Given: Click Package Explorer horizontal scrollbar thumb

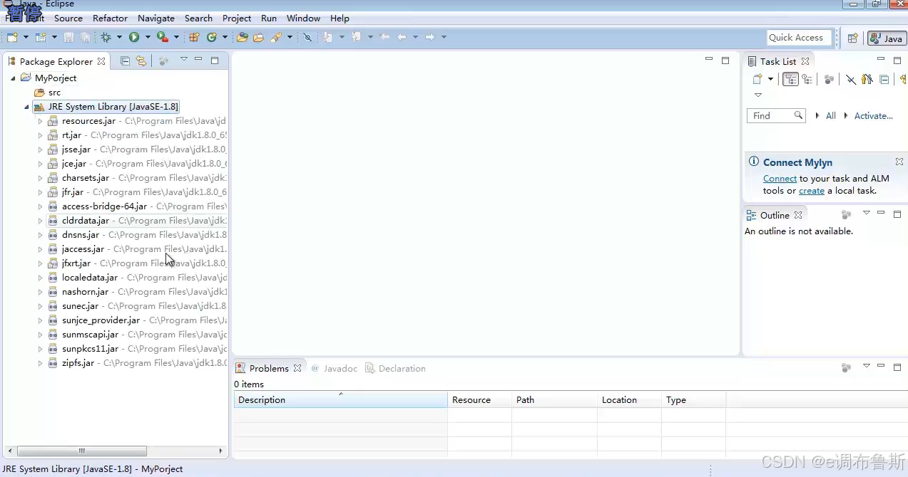Looking at the screenshot, I should click(x=81, y=451).
